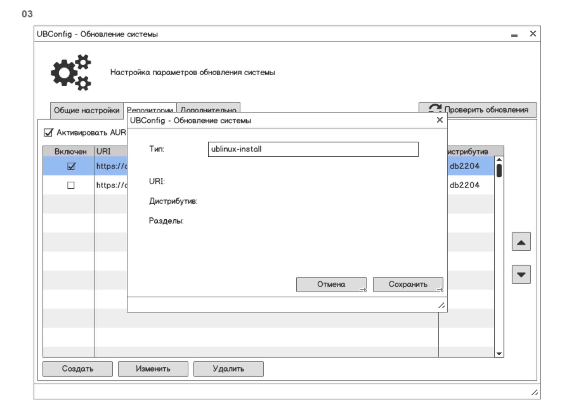The width and height of the screenshot is (574, 406).
Task: Switch to the Общие настройки tab
Action: 86,110
